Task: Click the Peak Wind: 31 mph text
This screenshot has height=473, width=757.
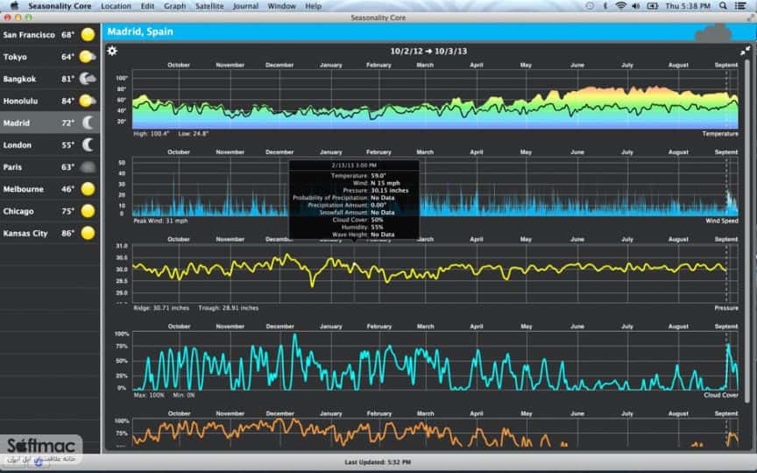Action: click(x=160, y=221)
